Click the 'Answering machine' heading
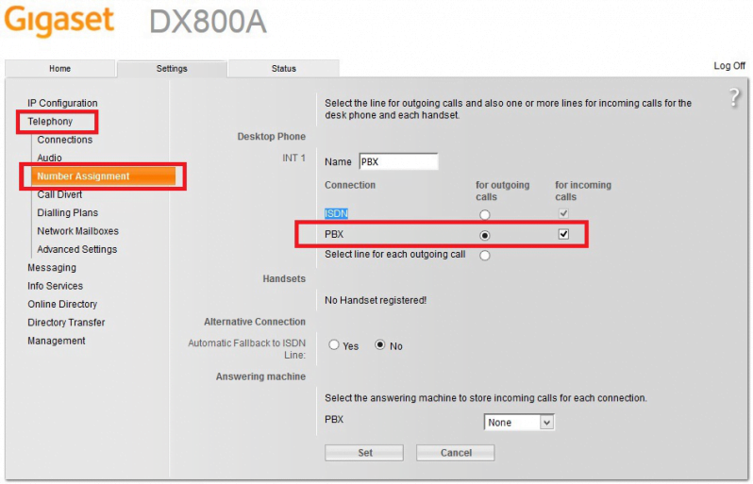The image size is (753, 484). (x=260, y=376)
